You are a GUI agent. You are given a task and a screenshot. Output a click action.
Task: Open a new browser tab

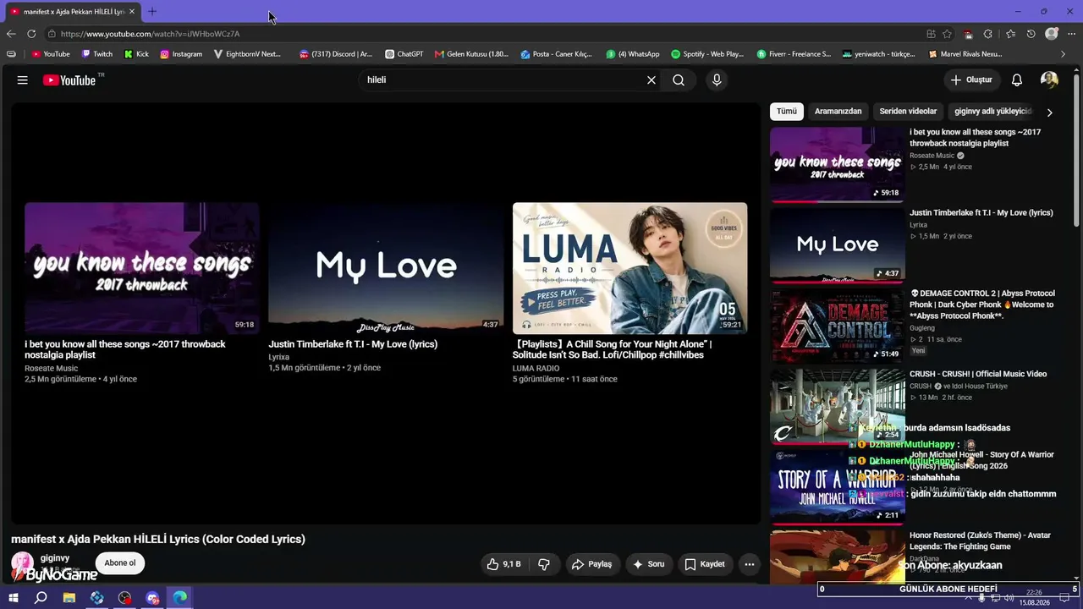152,12
